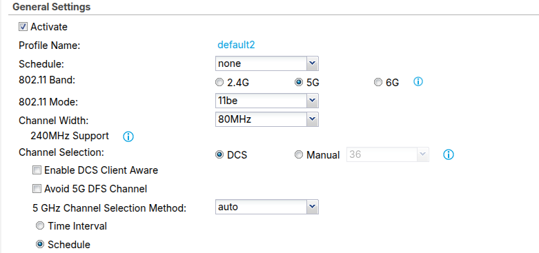Enable DCS Client Aware checkbox
The height and width of the screenshot is (253, 539).
click(x=37, y=170)
